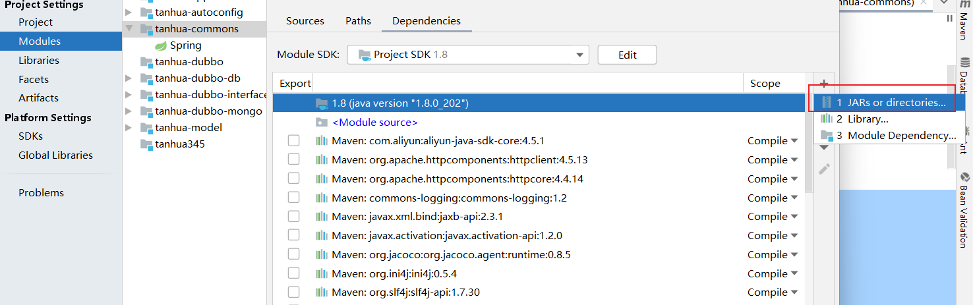This screenshot has width=973, height=305.
Task: Click the Edit SDK button
Action: pos(627,55)
